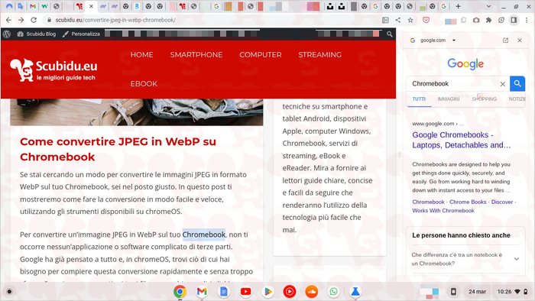Click the Scubidu.eu site logo
Viewport: 535px width, 301px height.
tap(53, 70)
